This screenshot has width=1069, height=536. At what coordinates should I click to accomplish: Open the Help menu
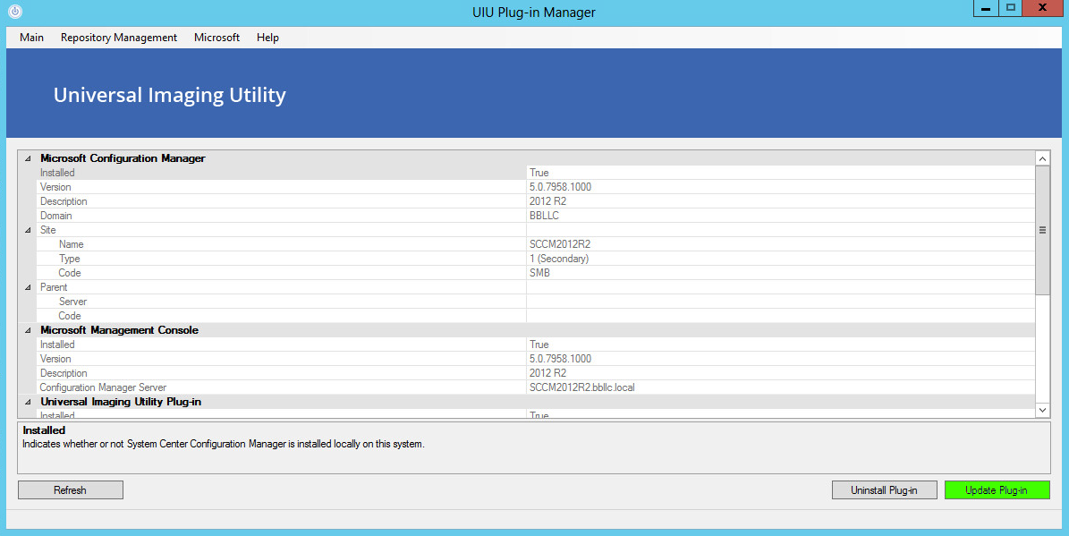267,38
